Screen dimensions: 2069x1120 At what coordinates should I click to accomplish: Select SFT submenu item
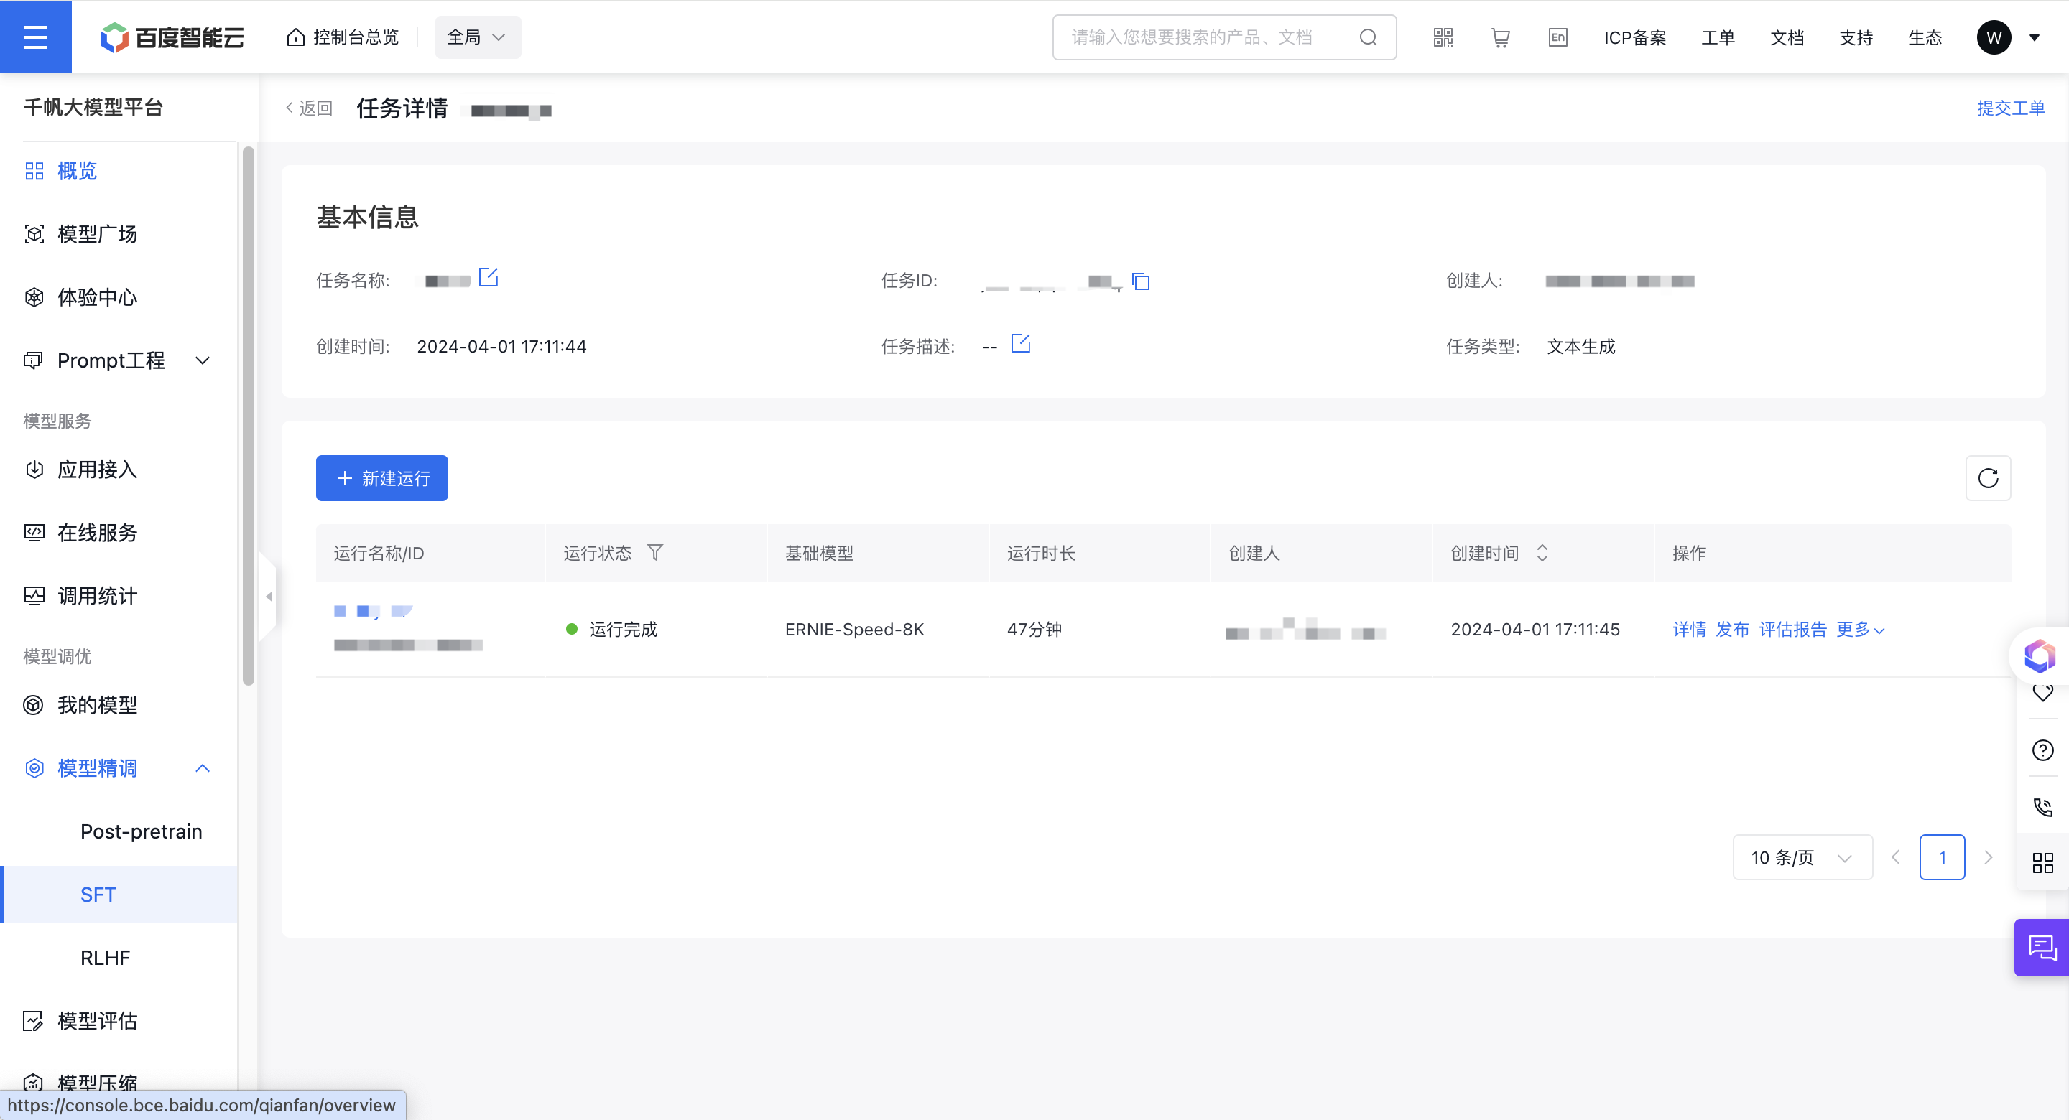click(x=119, y=895)
